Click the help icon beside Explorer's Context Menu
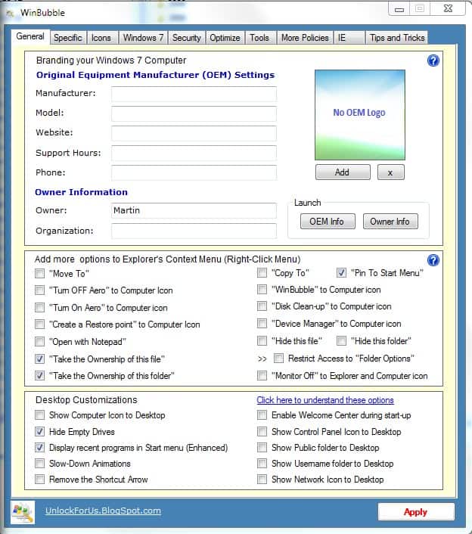The image size is (472, 534). click(433, 260)
